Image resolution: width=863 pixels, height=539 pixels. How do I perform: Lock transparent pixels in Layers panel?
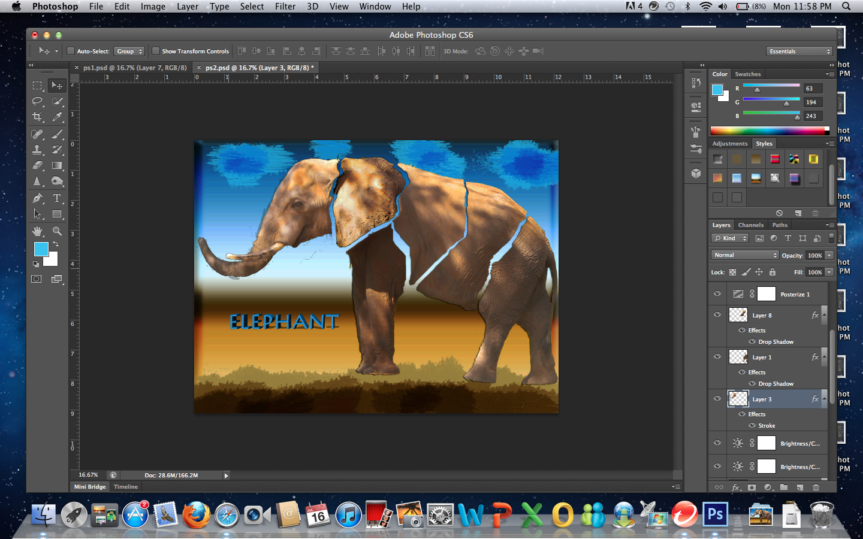(x=732, y=272)
